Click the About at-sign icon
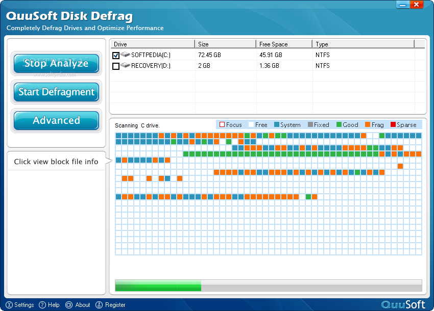The image size is (434, 311). click(x=69, y=305)
